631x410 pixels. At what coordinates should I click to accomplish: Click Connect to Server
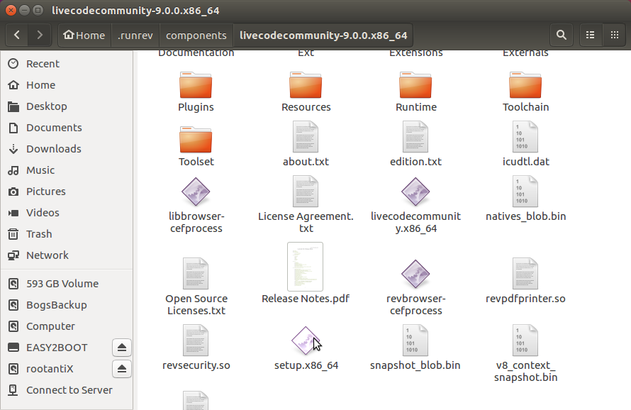[x=67, y=390]
